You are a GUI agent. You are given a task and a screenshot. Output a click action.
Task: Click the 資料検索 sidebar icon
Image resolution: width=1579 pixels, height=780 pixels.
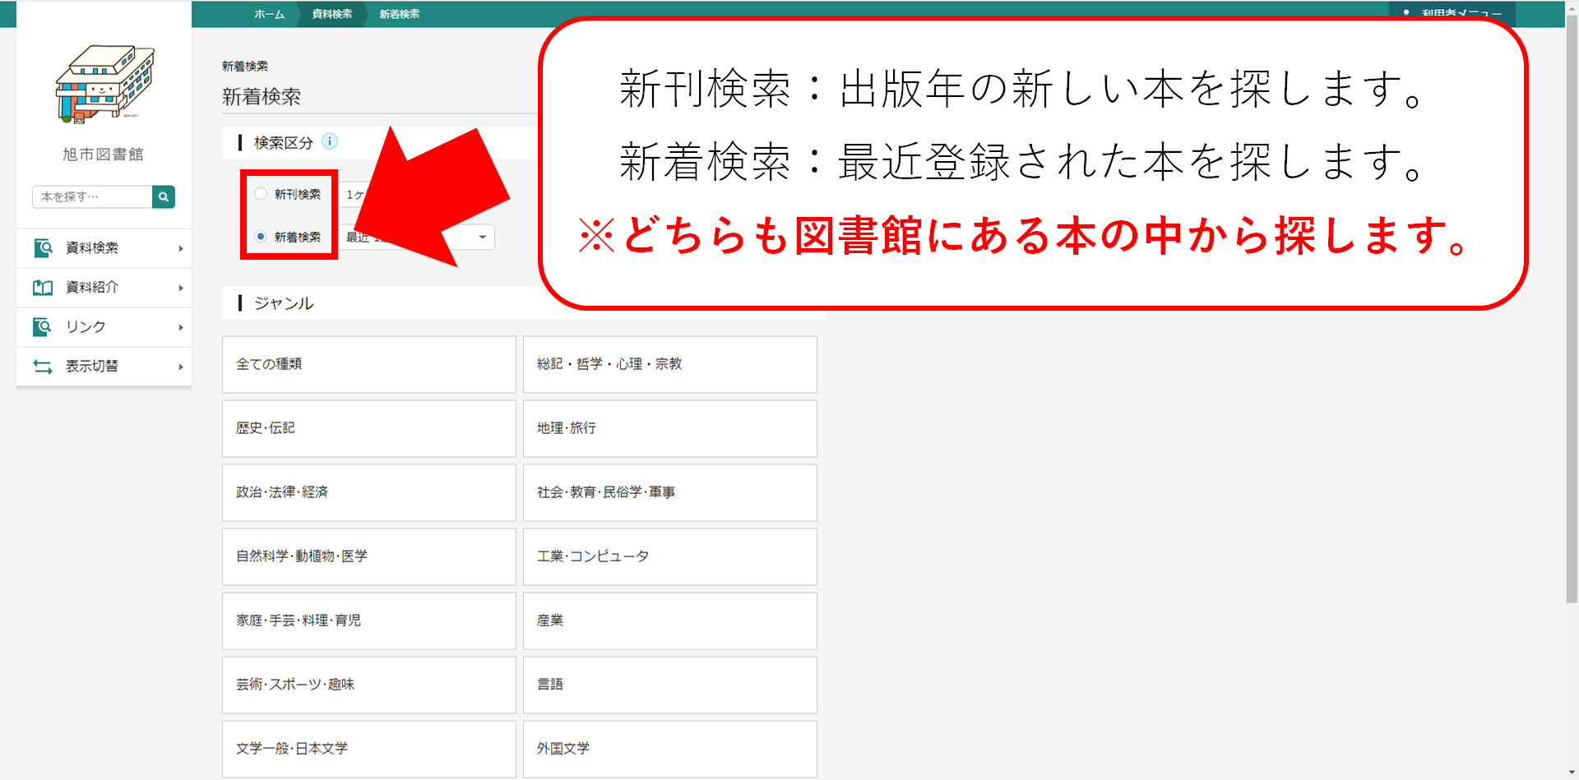coord(43,247)
